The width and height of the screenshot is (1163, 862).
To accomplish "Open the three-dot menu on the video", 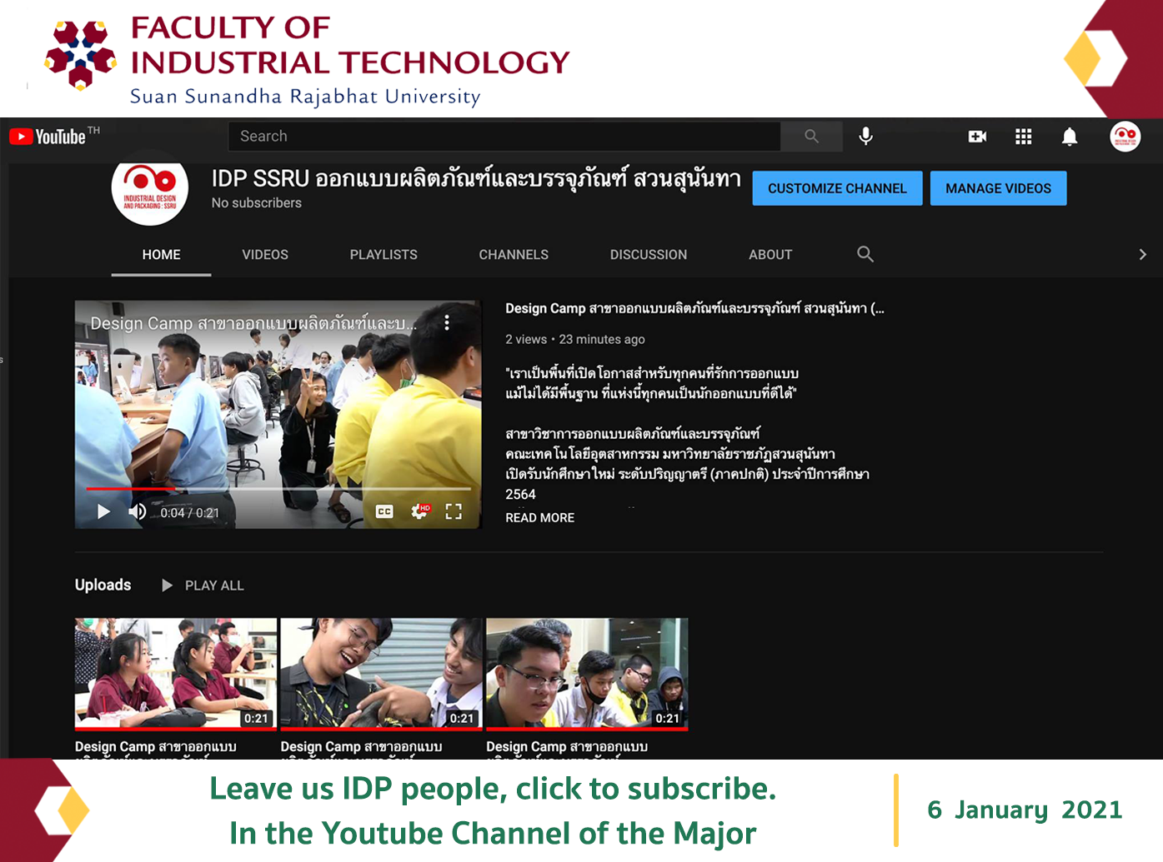I will click(447, 323).
